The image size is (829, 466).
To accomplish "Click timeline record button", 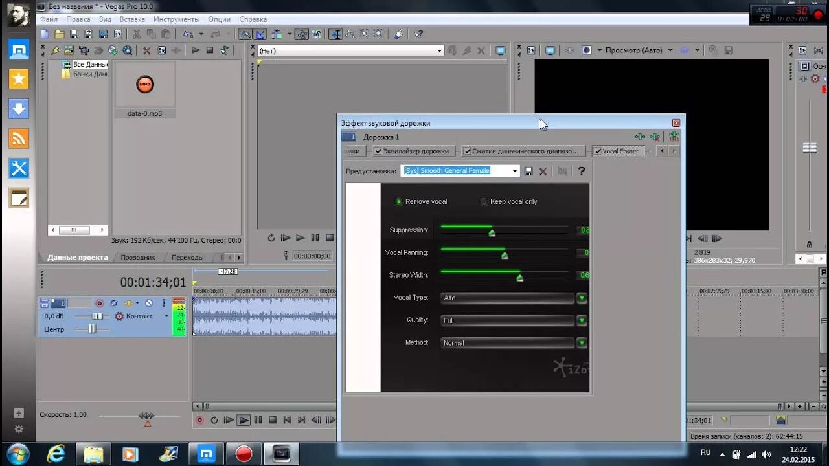I will tap(199, 420).
